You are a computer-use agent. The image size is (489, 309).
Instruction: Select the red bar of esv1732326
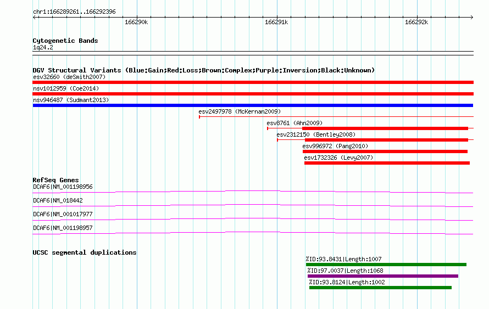pyautogui.click(x=387, y=163)
